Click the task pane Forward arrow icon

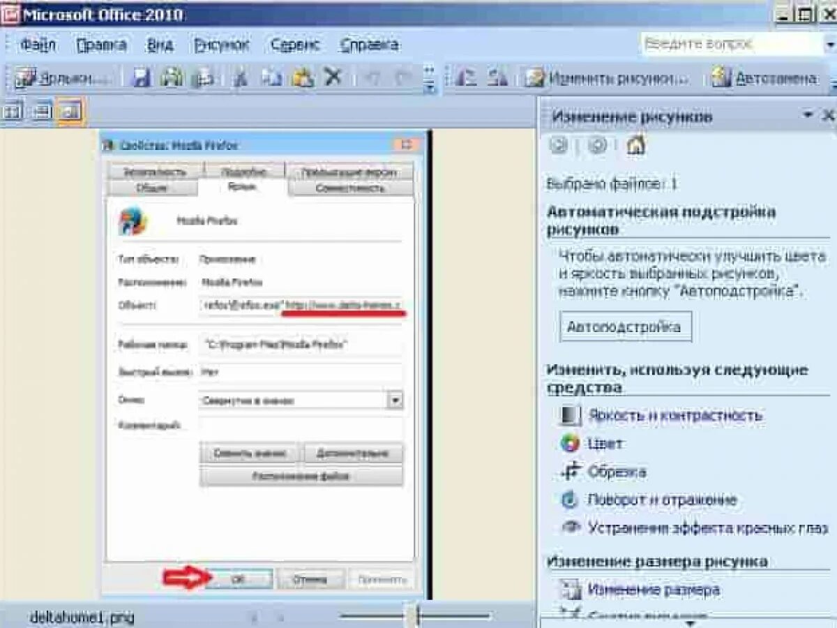598,144
